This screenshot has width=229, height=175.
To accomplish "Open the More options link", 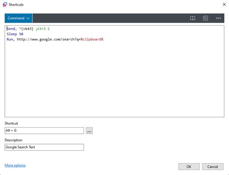I will tap(15, 165).
